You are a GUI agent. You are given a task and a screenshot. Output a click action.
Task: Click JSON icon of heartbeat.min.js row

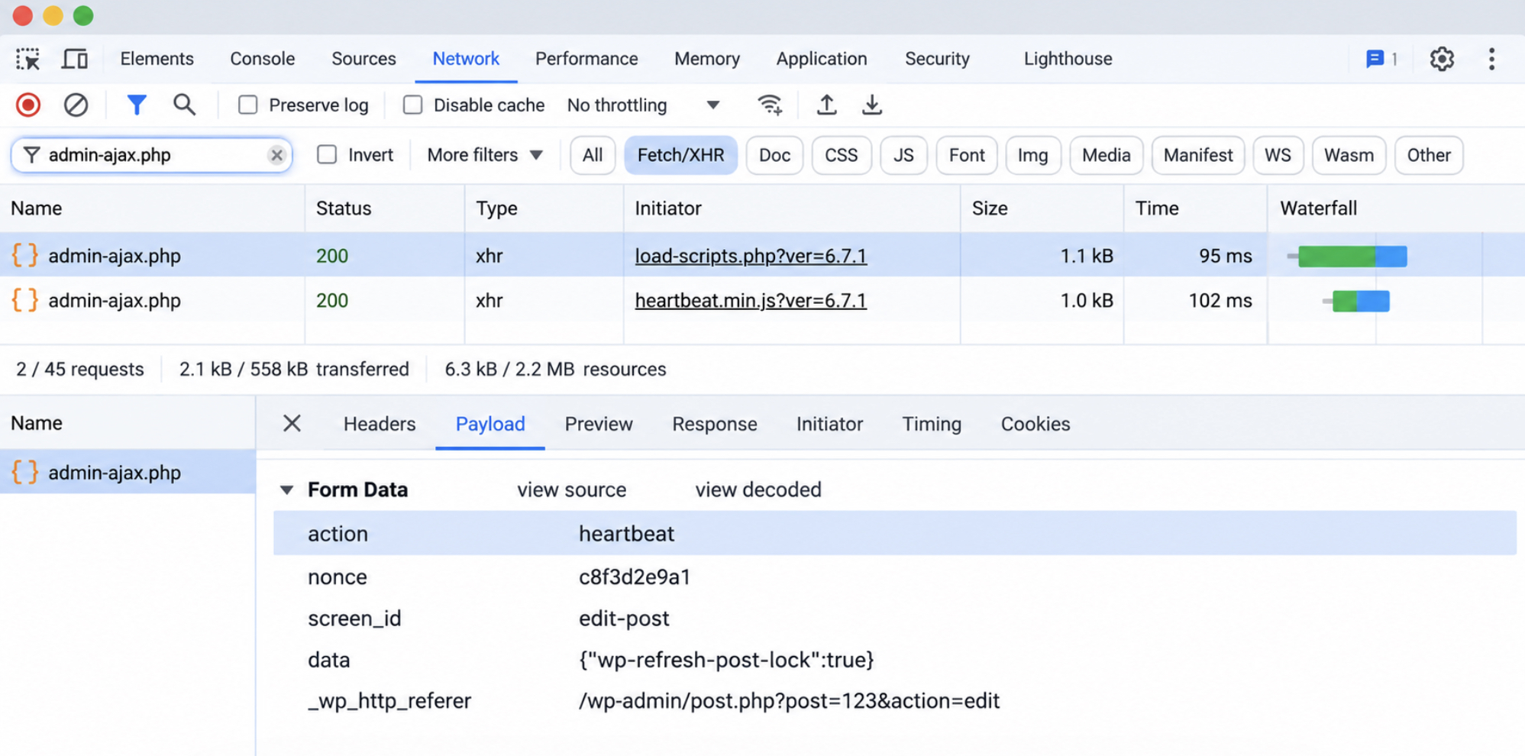pyautogui.click(x=24, y=300)
